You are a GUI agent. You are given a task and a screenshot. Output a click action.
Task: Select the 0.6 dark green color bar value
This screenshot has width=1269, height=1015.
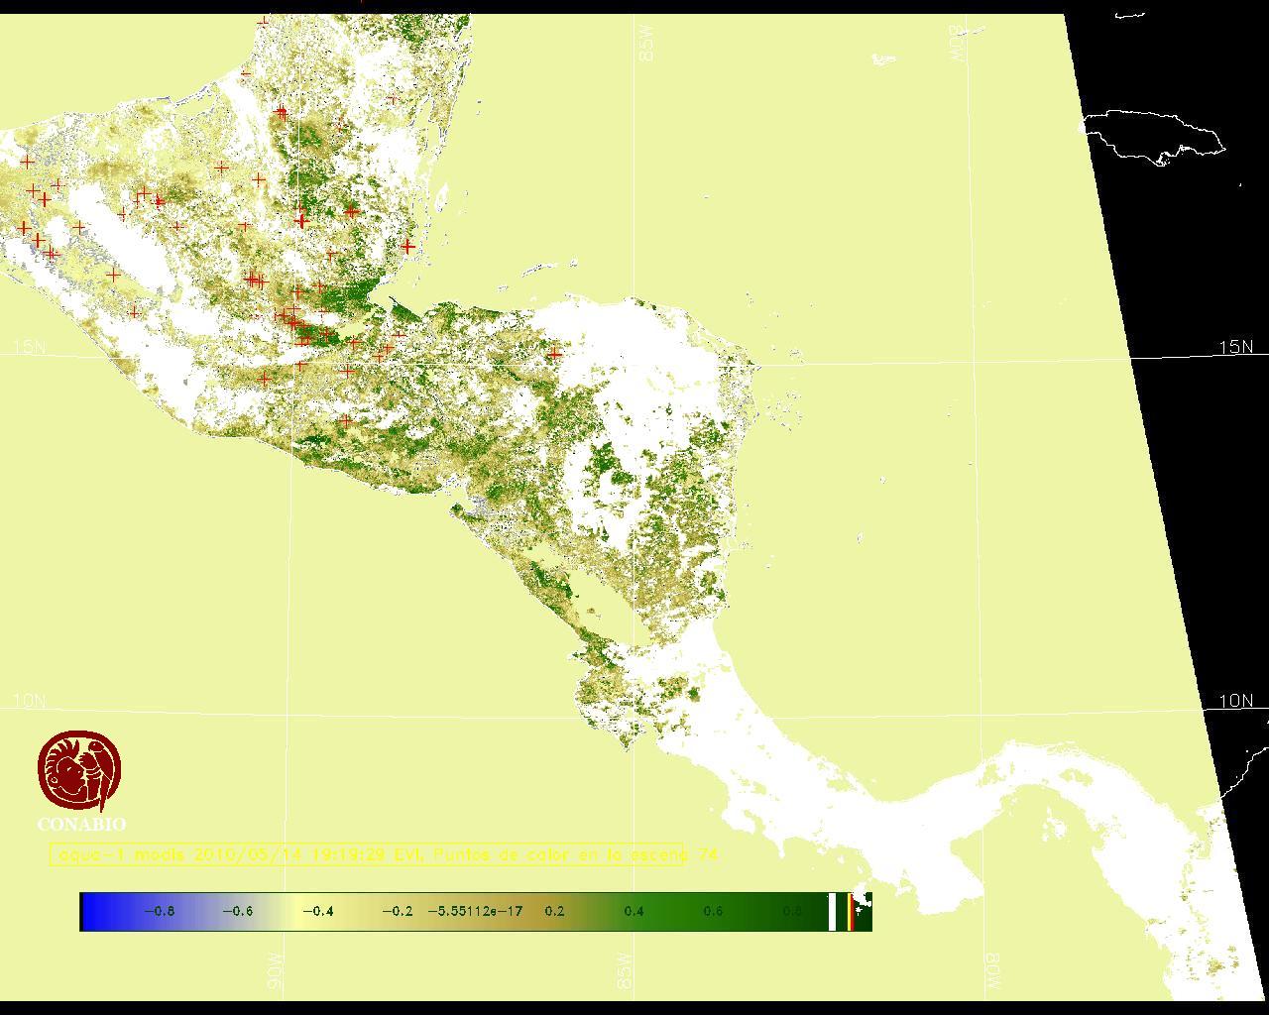click(x=713, y=911)
